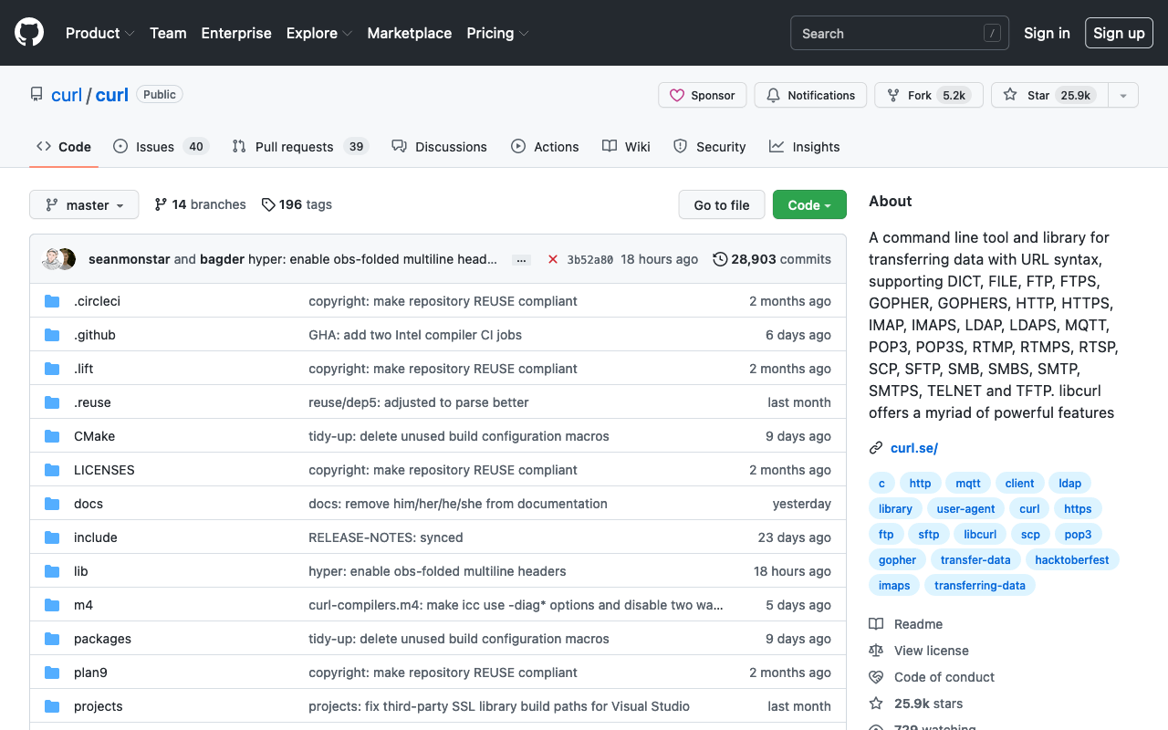Click seanmonstar's avatar thumbnail
The width and height of the screenshot is (1168, 730).
tap(52, 259)
